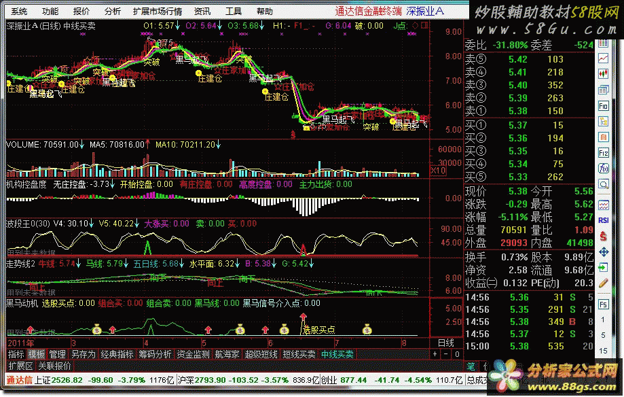Open the 工具 menu
624x397 pixels.
[233, 11]
